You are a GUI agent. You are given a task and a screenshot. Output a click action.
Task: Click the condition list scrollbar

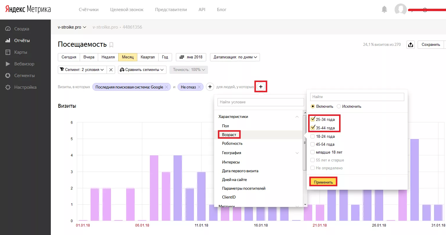pos(305,143)
